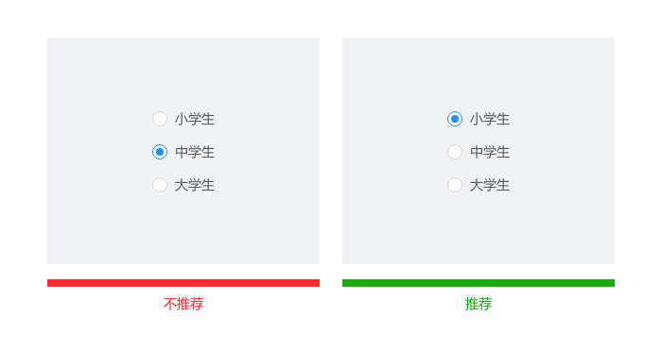Click empty gray area above 小学生 in left panel

click(x=183, y=72)
